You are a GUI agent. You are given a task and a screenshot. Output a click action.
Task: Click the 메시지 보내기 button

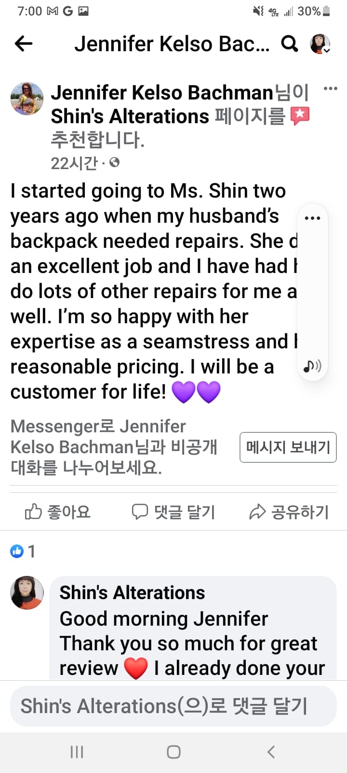[x=288, y=447]
